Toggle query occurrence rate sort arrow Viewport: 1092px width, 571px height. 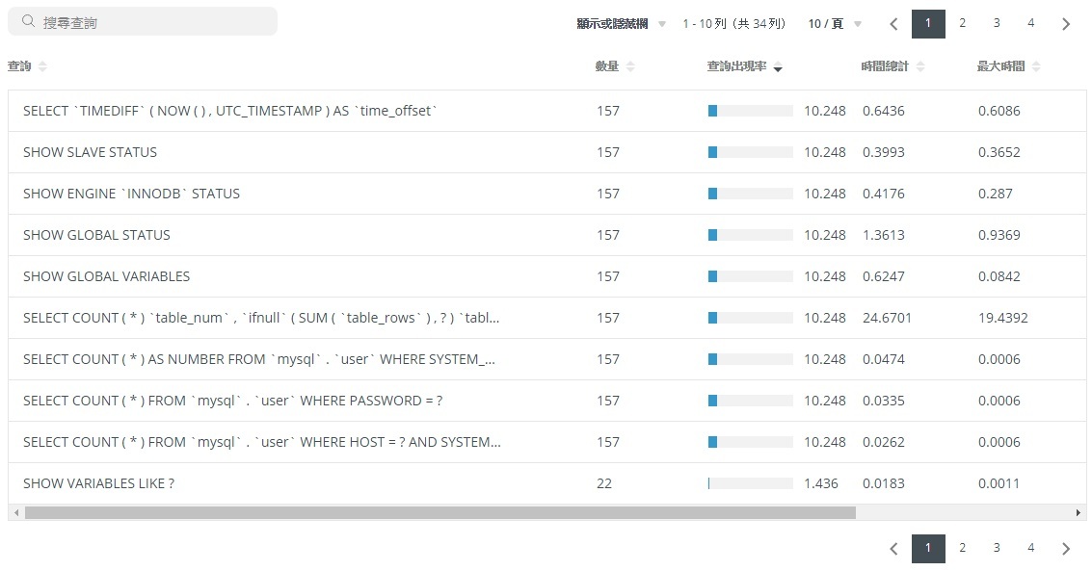(778, 67)
